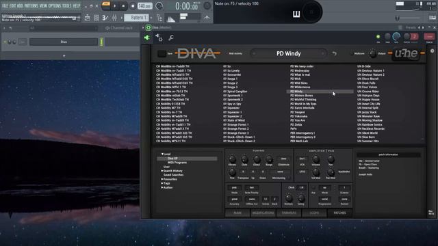Viewport: 438px width, 246px height.
Task: Open the playlist view icon
Action: (x=88, y=18)
